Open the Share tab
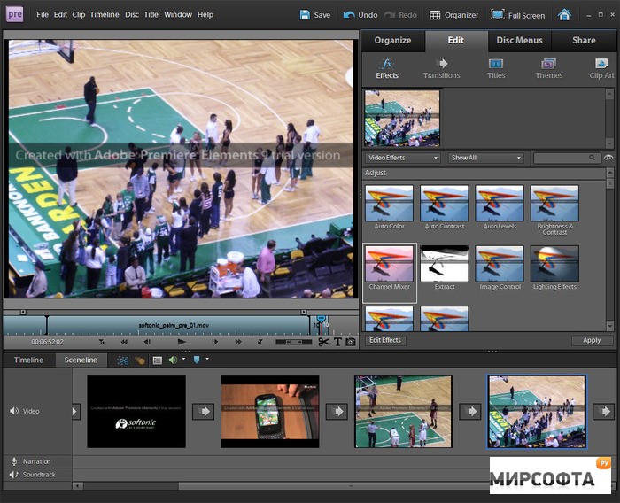The image size is (620, 503). [584, 41]
